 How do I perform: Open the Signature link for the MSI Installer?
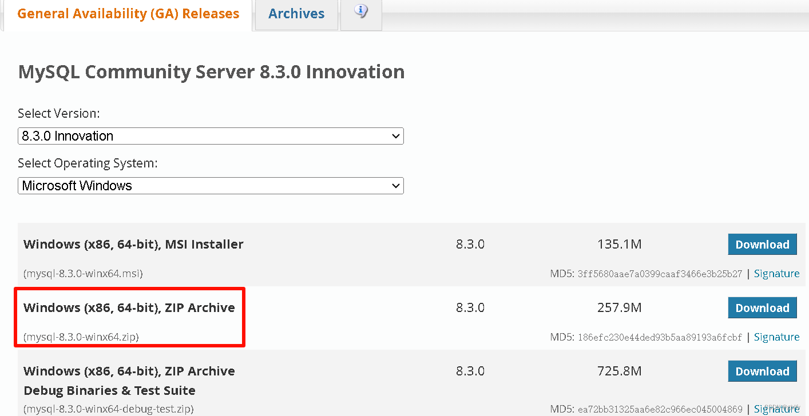(776, 273)
